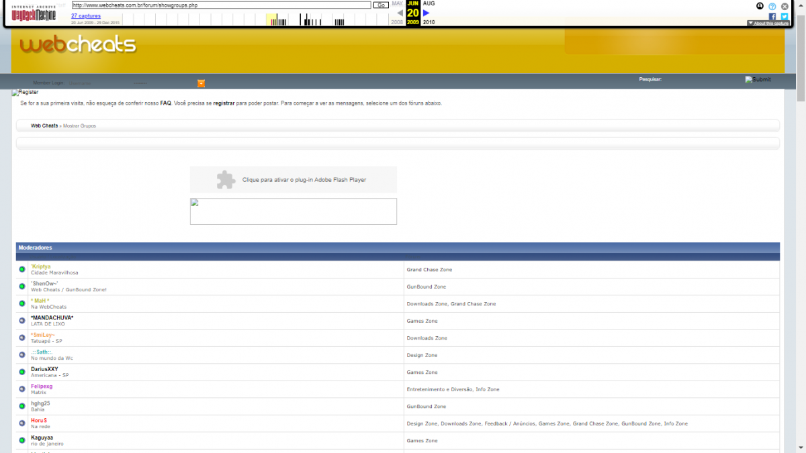Viewport: 806px width, 453px height.
Task: Open Entretenimento e Diversão forum link
Action: pyautogui.click(x=440, y=389)
